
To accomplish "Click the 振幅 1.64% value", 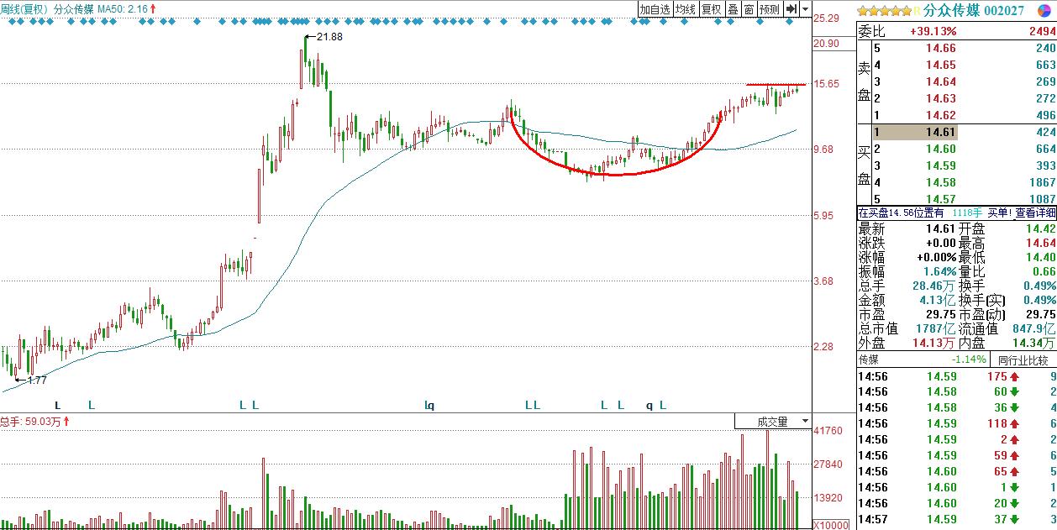I will 938,271.
